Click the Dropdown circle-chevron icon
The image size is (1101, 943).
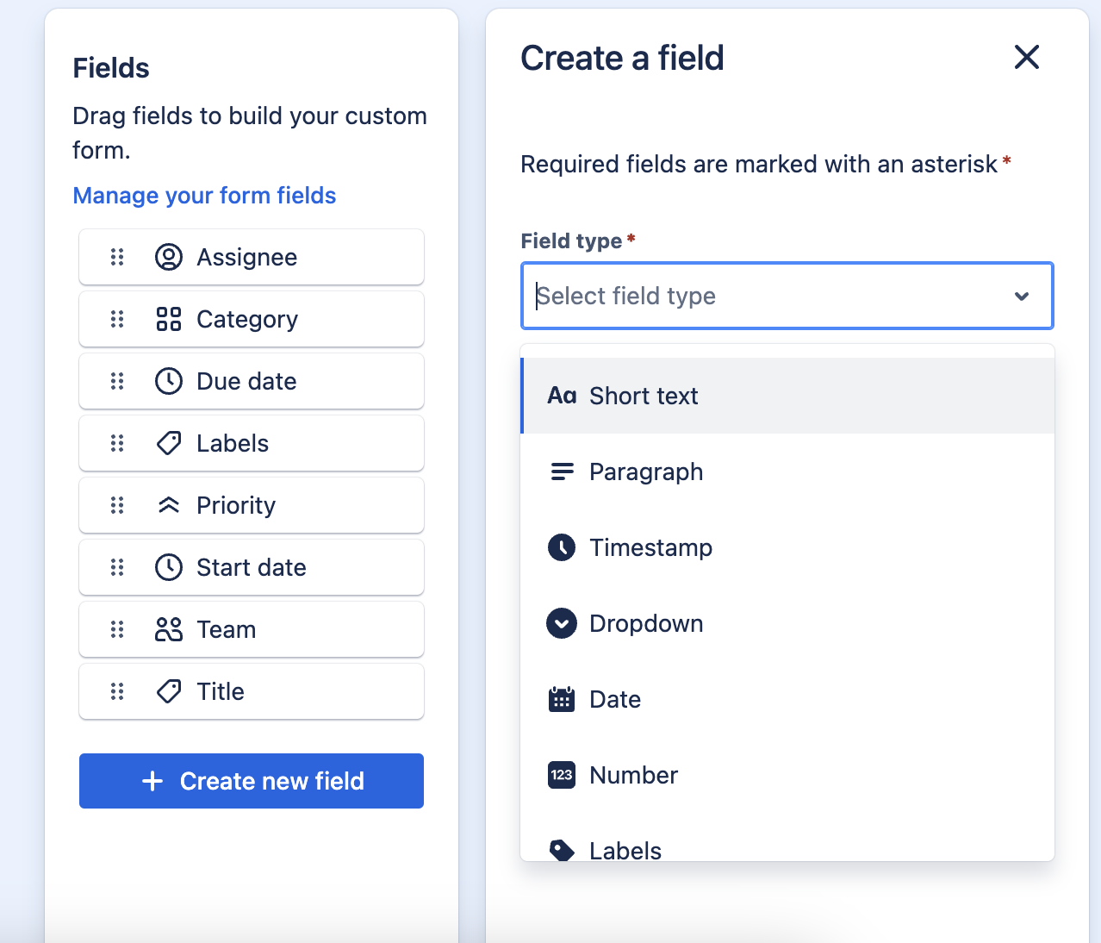pyautogui.click(x=562, y=623)
